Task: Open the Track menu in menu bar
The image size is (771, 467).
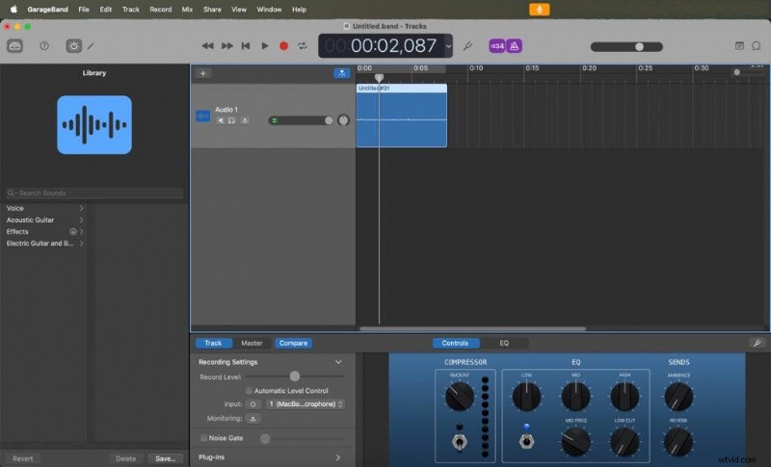Action: point(130,9)
